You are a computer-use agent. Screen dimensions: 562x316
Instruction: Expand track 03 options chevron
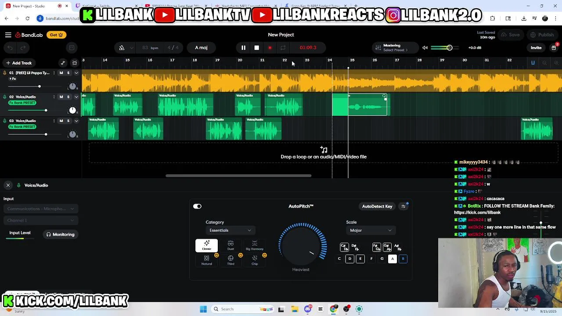[x=76, y=121]
